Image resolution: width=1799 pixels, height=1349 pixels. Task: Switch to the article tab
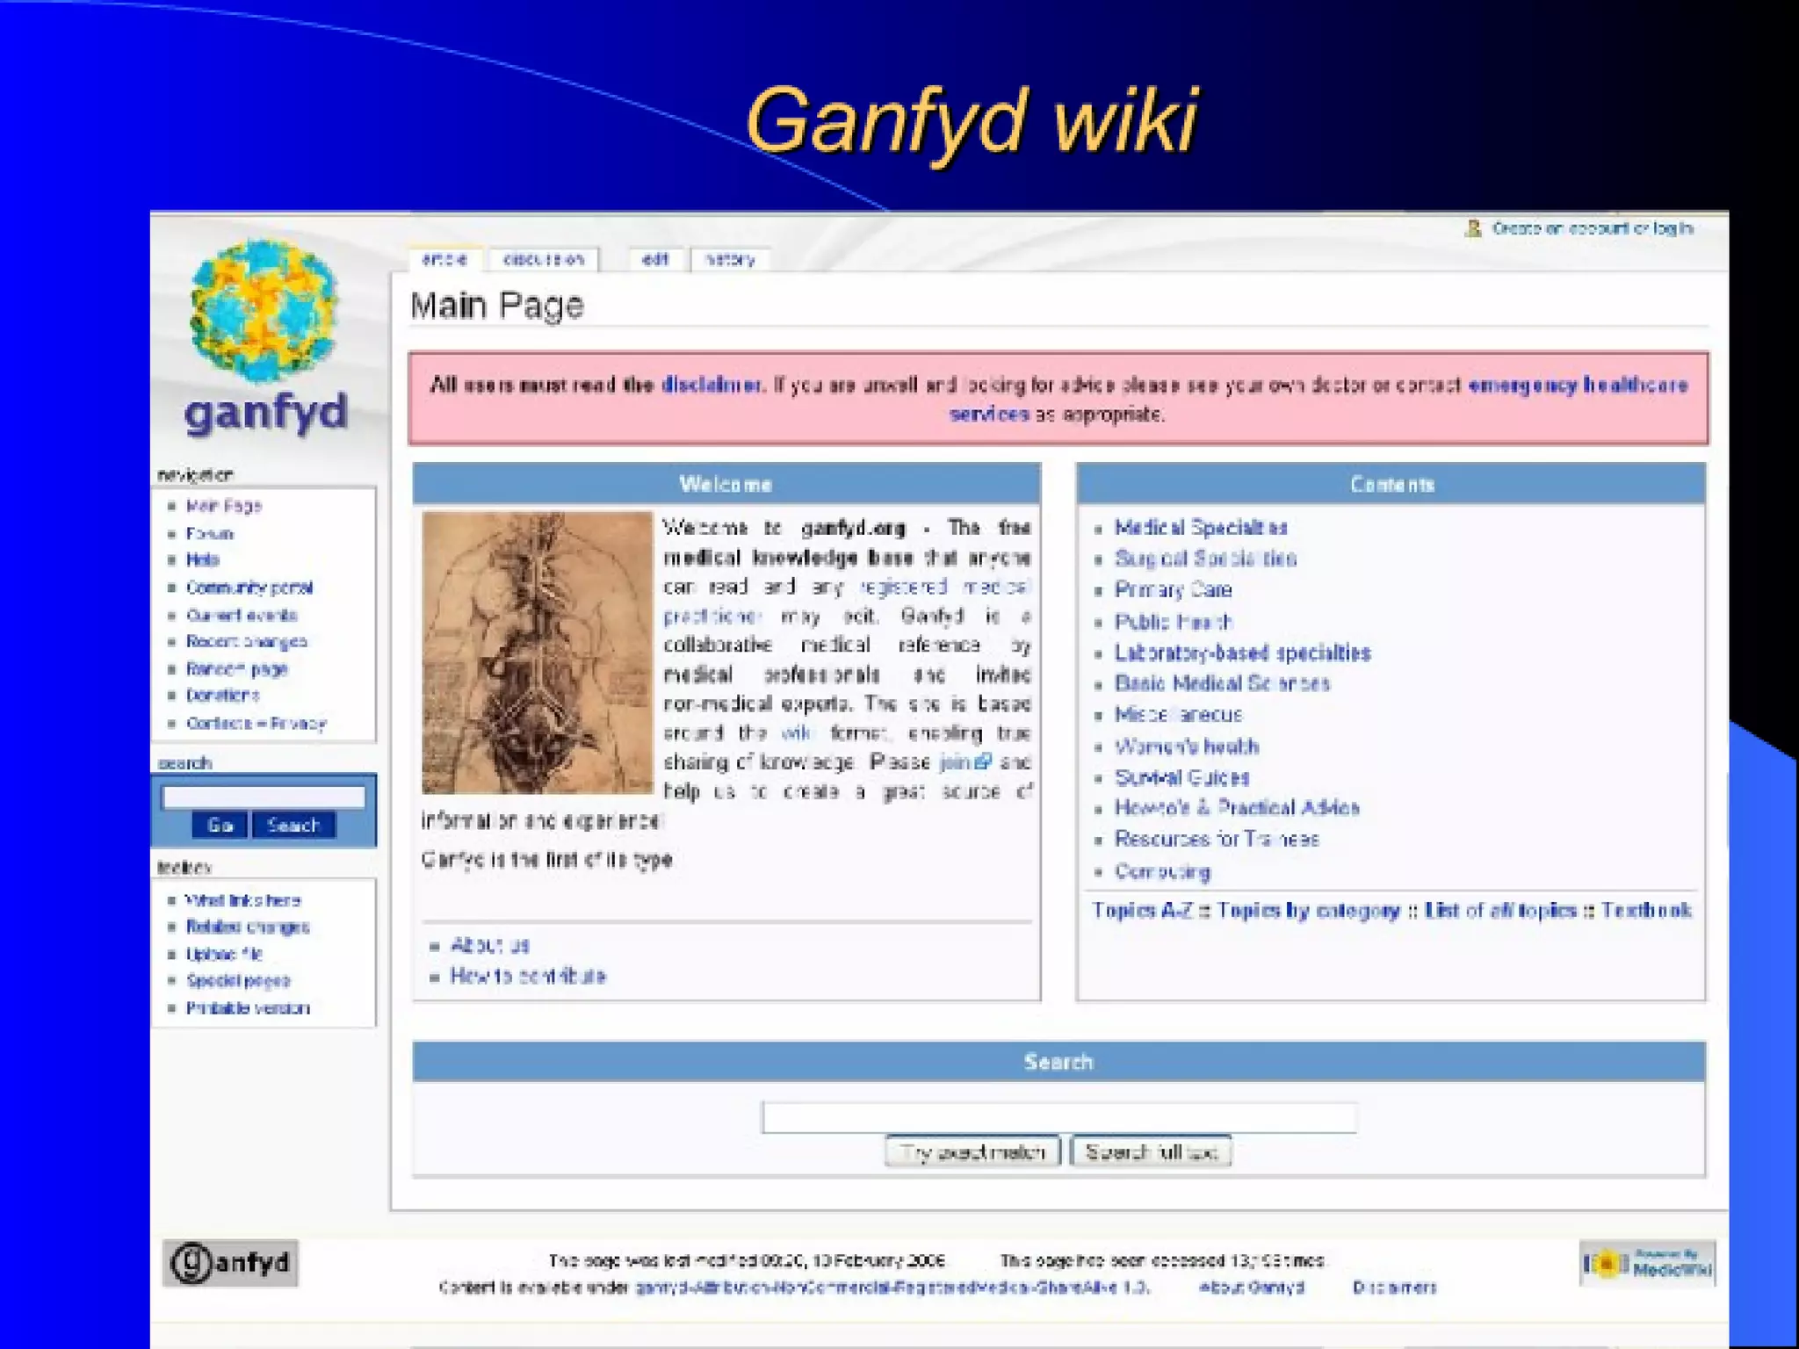(444, 259)
